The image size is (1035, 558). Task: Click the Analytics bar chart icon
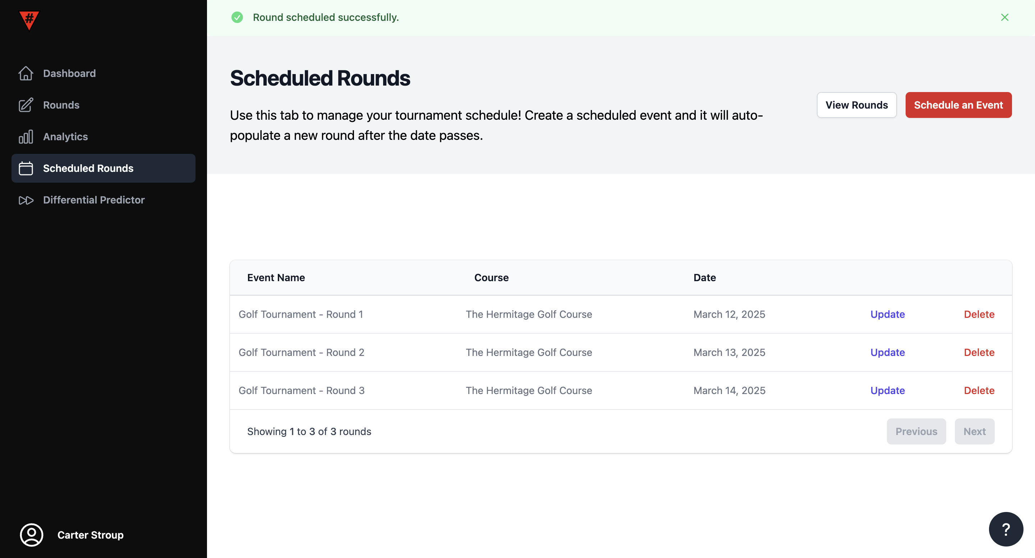tap(26, 137)
